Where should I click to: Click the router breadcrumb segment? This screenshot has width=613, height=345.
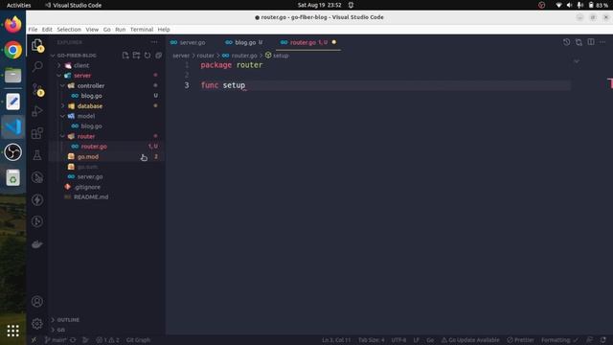point(206,56)
